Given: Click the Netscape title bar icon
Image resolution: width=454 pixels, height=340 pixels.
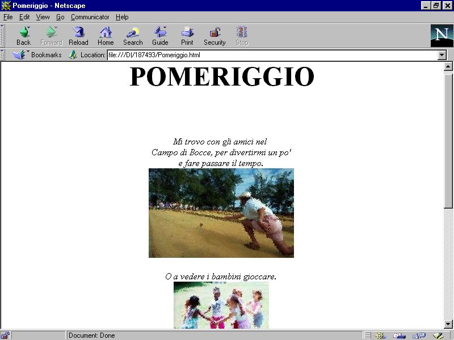Looking at the screenshot, I should (x=6, y=6).
